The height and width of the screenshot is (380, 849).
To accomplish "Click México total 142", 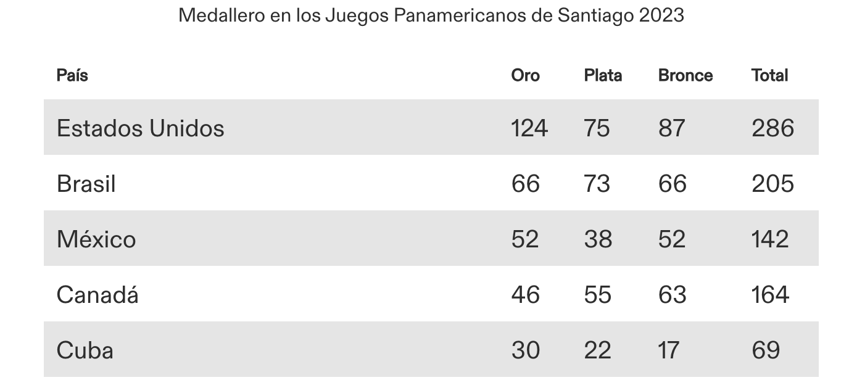I will tap(770, 239).
